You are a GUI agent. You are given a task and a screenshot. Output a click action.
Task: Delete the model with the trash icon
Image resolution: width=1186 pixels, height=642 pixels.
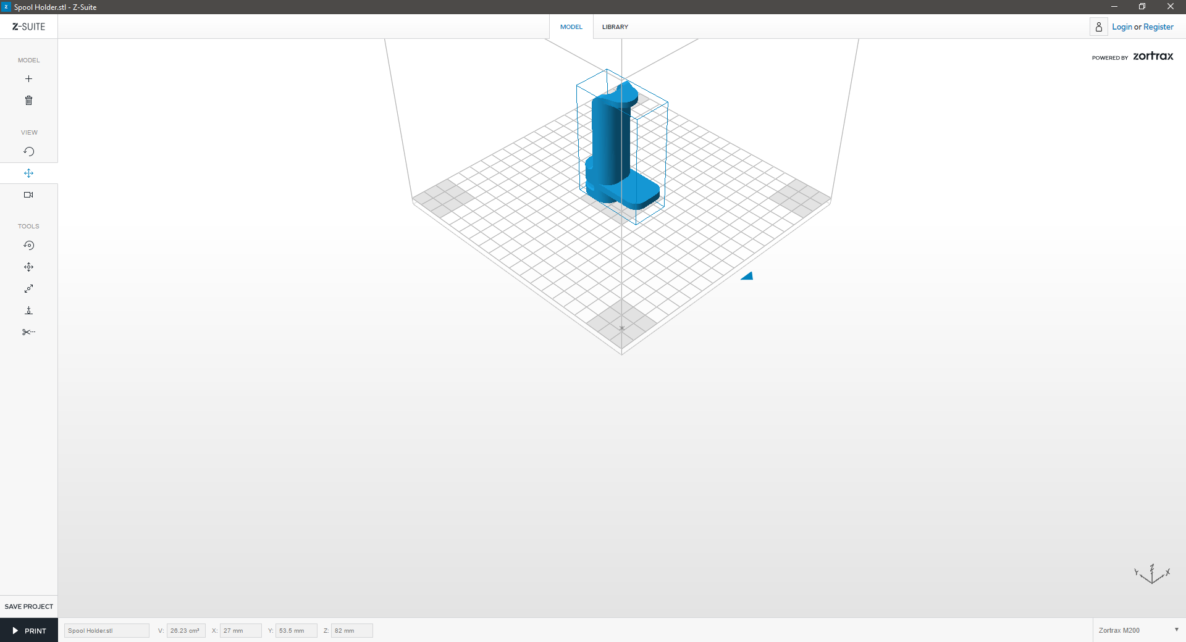28,101
